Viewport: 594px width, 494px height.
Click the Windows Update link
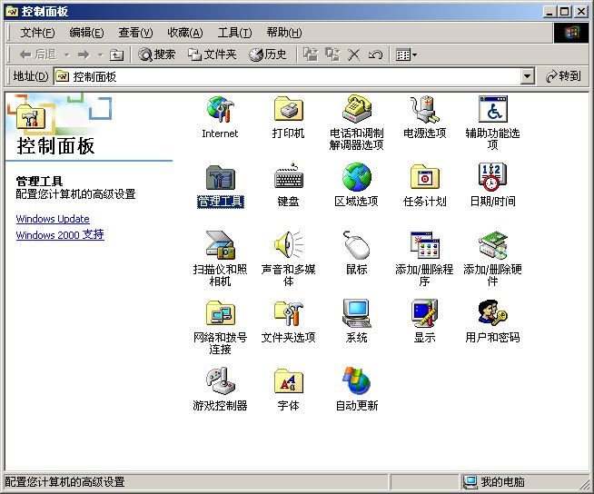tap(53, 219)
